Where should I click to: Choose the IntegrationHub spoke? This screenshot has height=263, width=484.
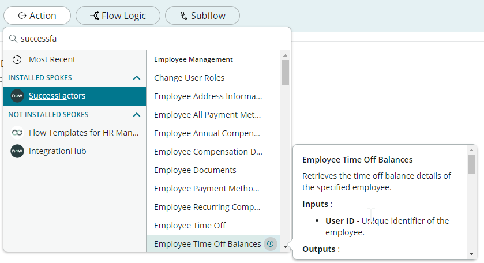pyautogui.click(x=74, y=151)
